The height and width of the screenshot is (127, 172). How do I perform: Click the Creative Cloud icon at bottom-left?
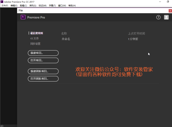click(x=2, y=126)
